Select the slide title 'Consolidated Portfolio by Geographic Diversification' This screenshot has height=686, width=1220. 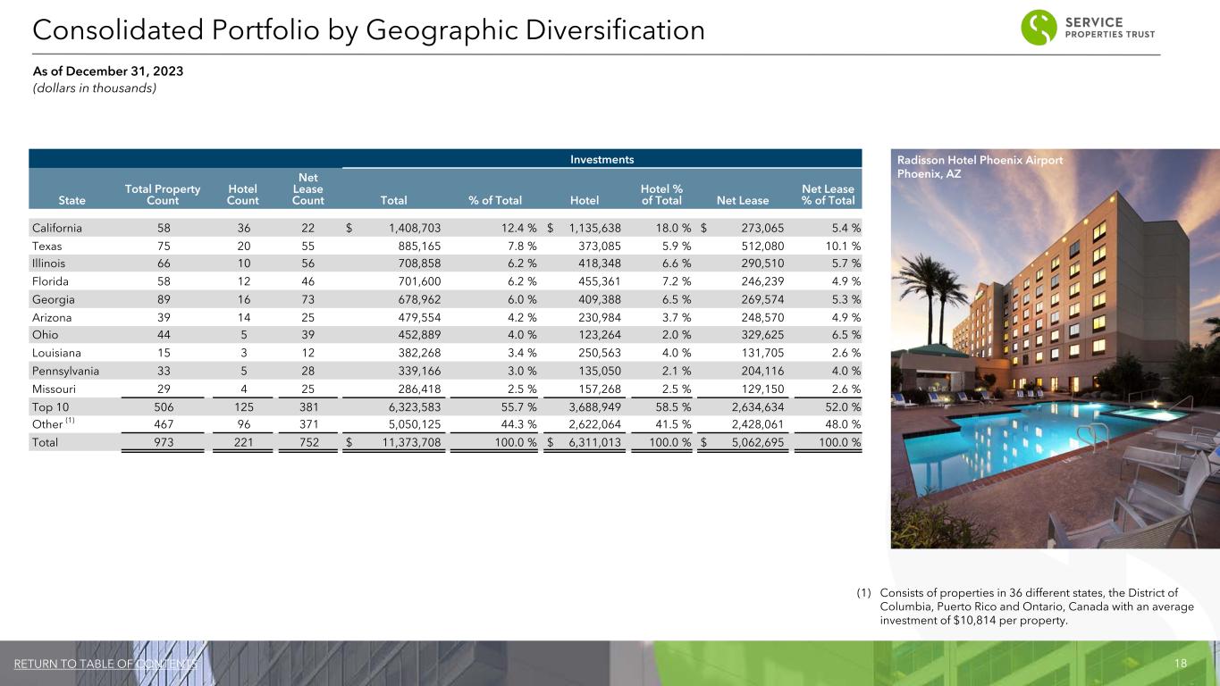(368, 30)
